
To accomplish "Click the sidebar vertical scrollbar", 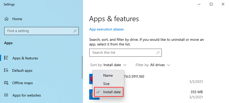I will (x=82, y=67).
